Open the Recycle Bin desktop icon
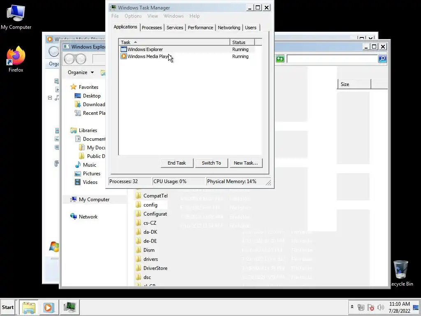Screen dimensions: 421x316 [x=401, y=274]
